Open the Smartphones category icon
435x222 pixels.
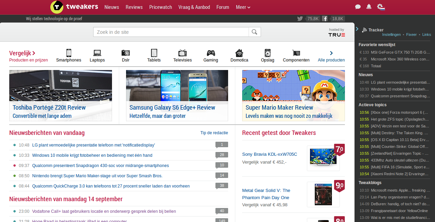click(69, 53)
